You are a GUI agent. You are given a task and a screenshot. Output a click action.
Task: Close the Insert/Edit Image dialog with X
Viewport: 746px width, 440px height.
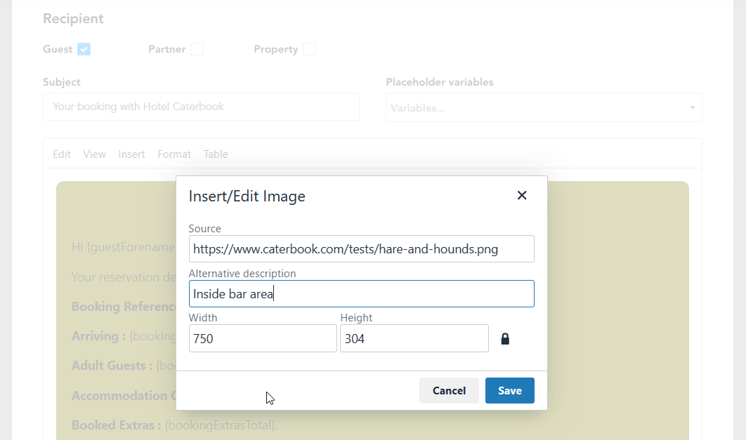(522, 196)
